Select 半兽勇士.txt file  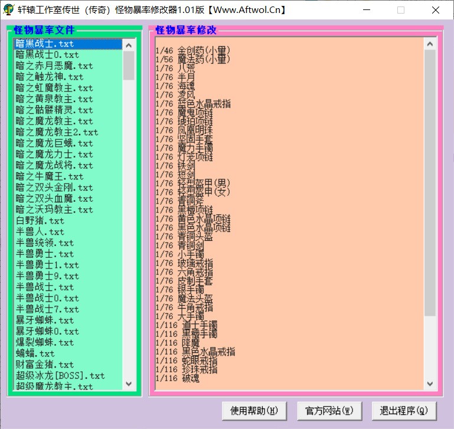(68, 254)
